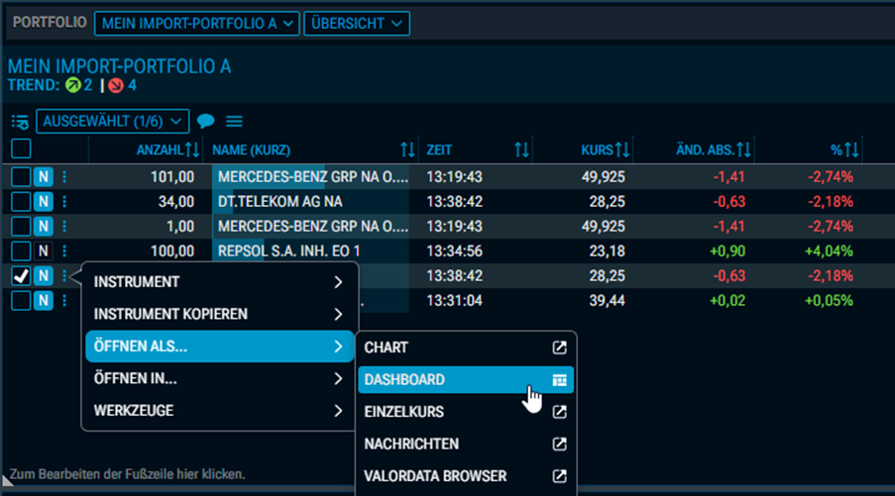Click the N badge in the checked row
This screenshot has height=496, width=895.
(44, 276)
